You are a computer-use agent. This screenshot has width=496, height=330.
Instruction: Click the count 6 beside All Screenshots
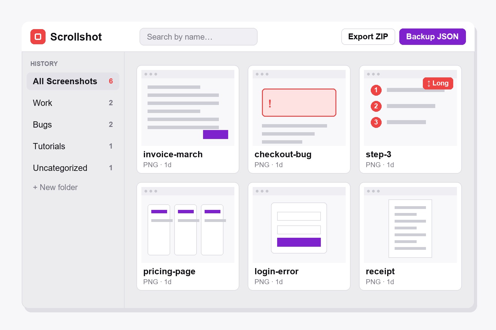(x=111, y=81)
